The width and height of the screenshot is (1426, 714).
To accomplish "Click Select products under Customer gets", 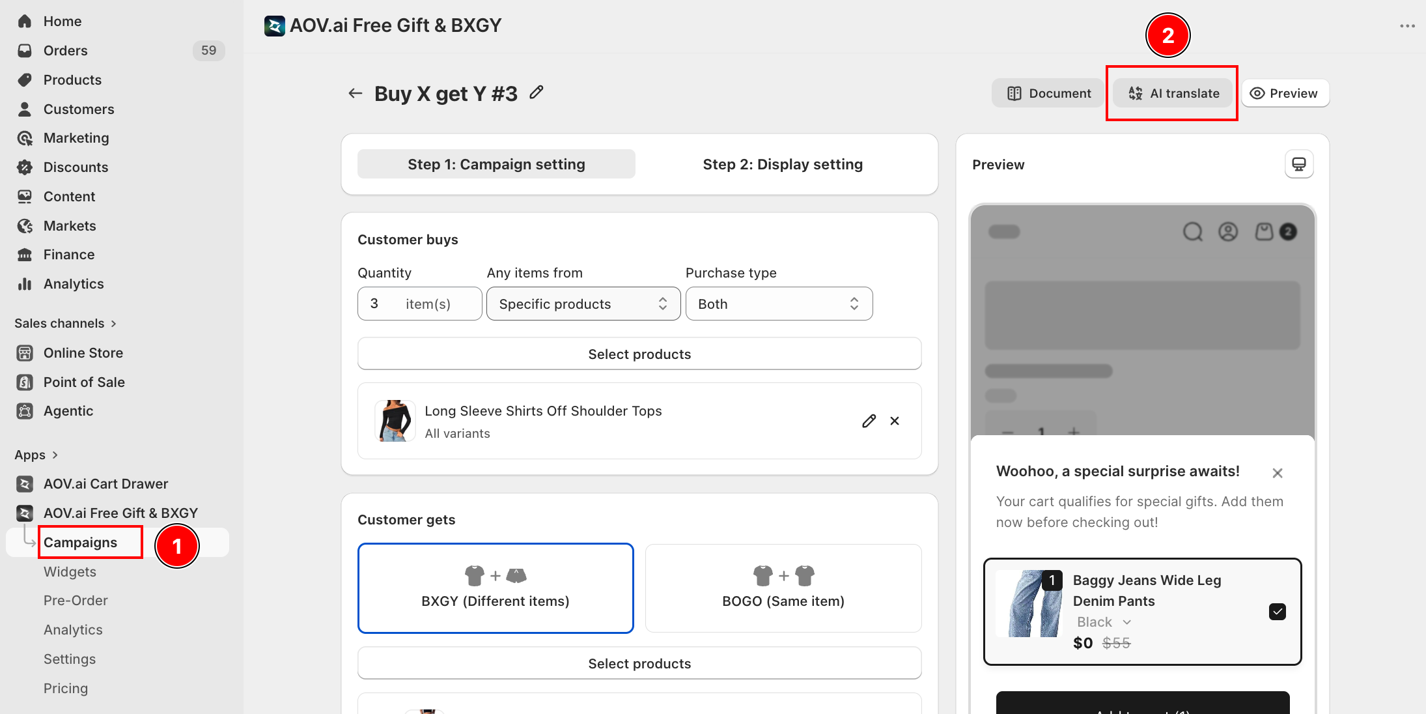I will pos(639,663).
